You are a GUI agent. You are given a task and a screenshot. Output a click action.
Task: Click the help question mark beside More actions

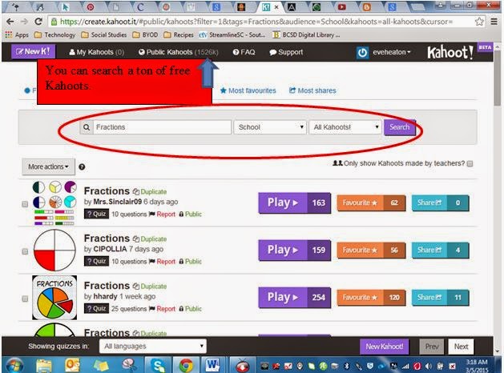(82, 167)
